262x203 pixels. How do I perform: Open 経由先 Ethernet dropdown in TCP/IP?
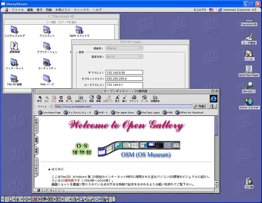(x=124, y=48)
